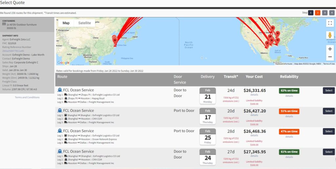Click the 51% on time badge
Screen dimensions: 336x169
click(x=289, y=111)
